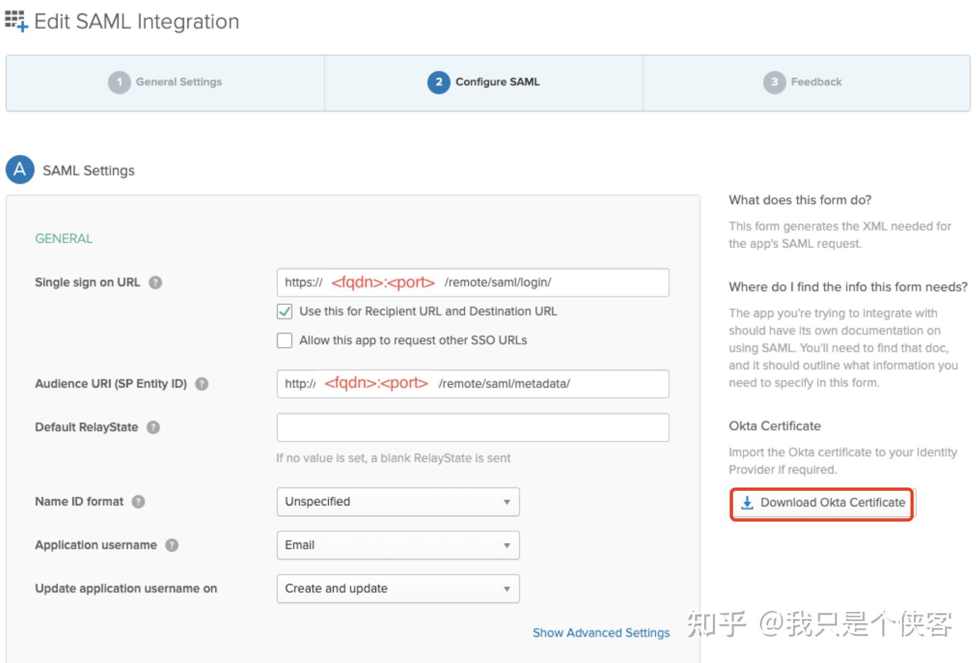Open Show Advanced Settings

click(600, 633)
